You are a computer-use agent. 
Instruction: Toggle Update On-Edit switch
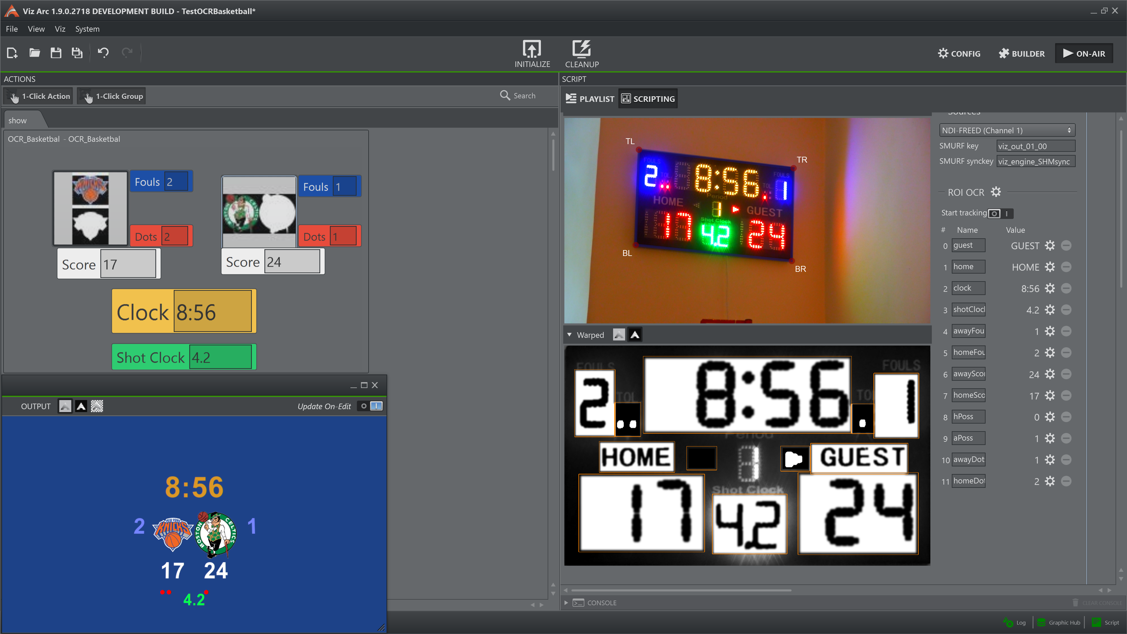[x=370, y=406]
